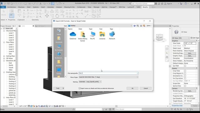Click the Save icon in the quick access toolbar

[8, 3]
